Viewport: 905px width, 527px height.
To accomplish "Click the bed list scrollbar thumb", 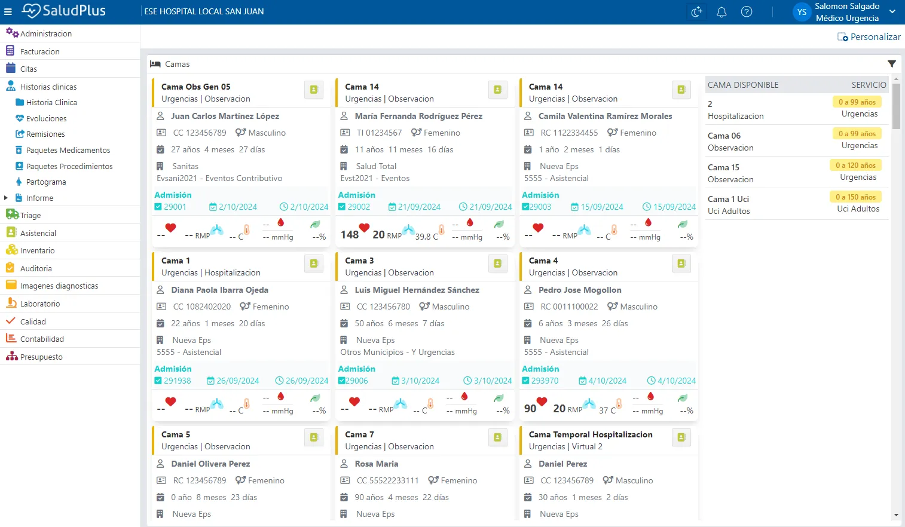I will [x=895, y=106].
